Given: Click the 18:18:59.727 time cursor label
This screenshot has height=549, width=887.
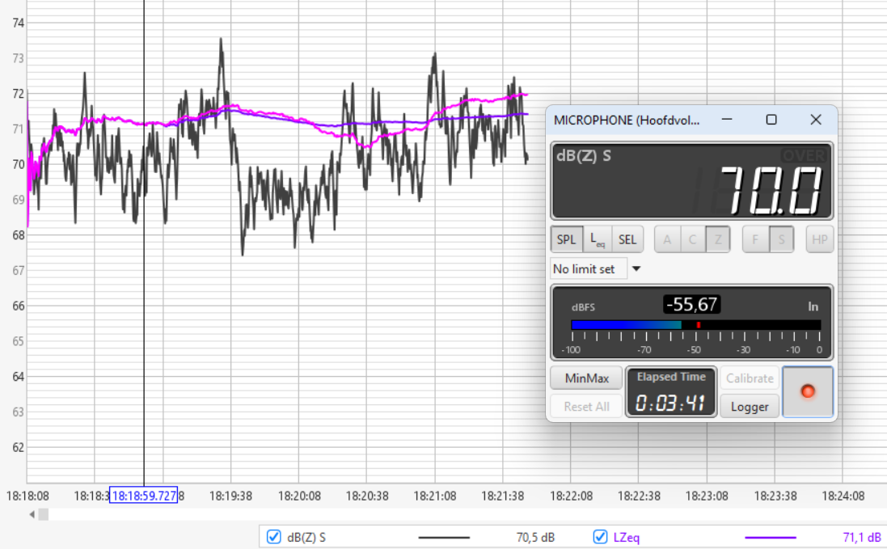Looking at the screenshot, I should coord(144,495).
